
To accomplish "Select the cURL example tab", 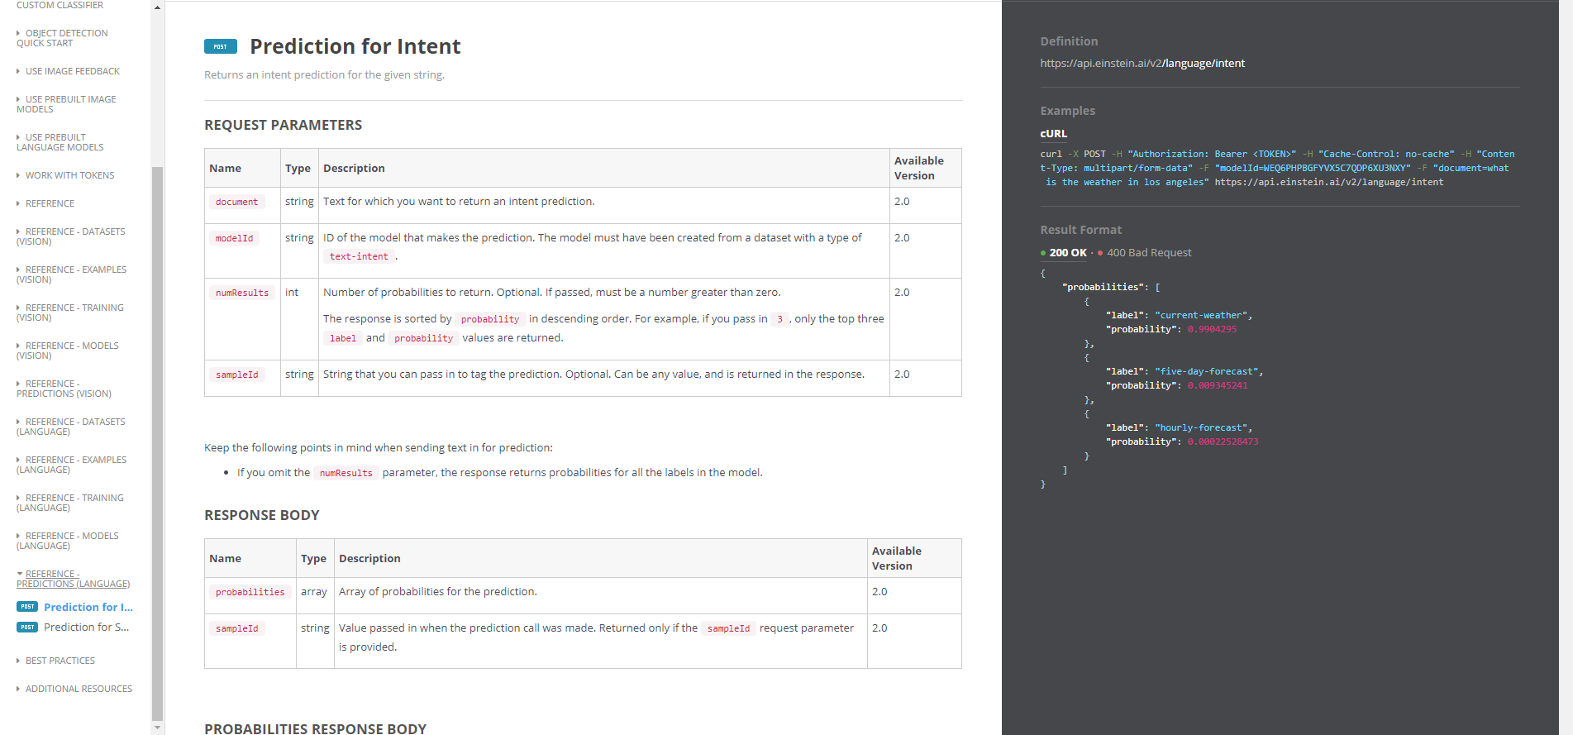I will [1053, 134].
